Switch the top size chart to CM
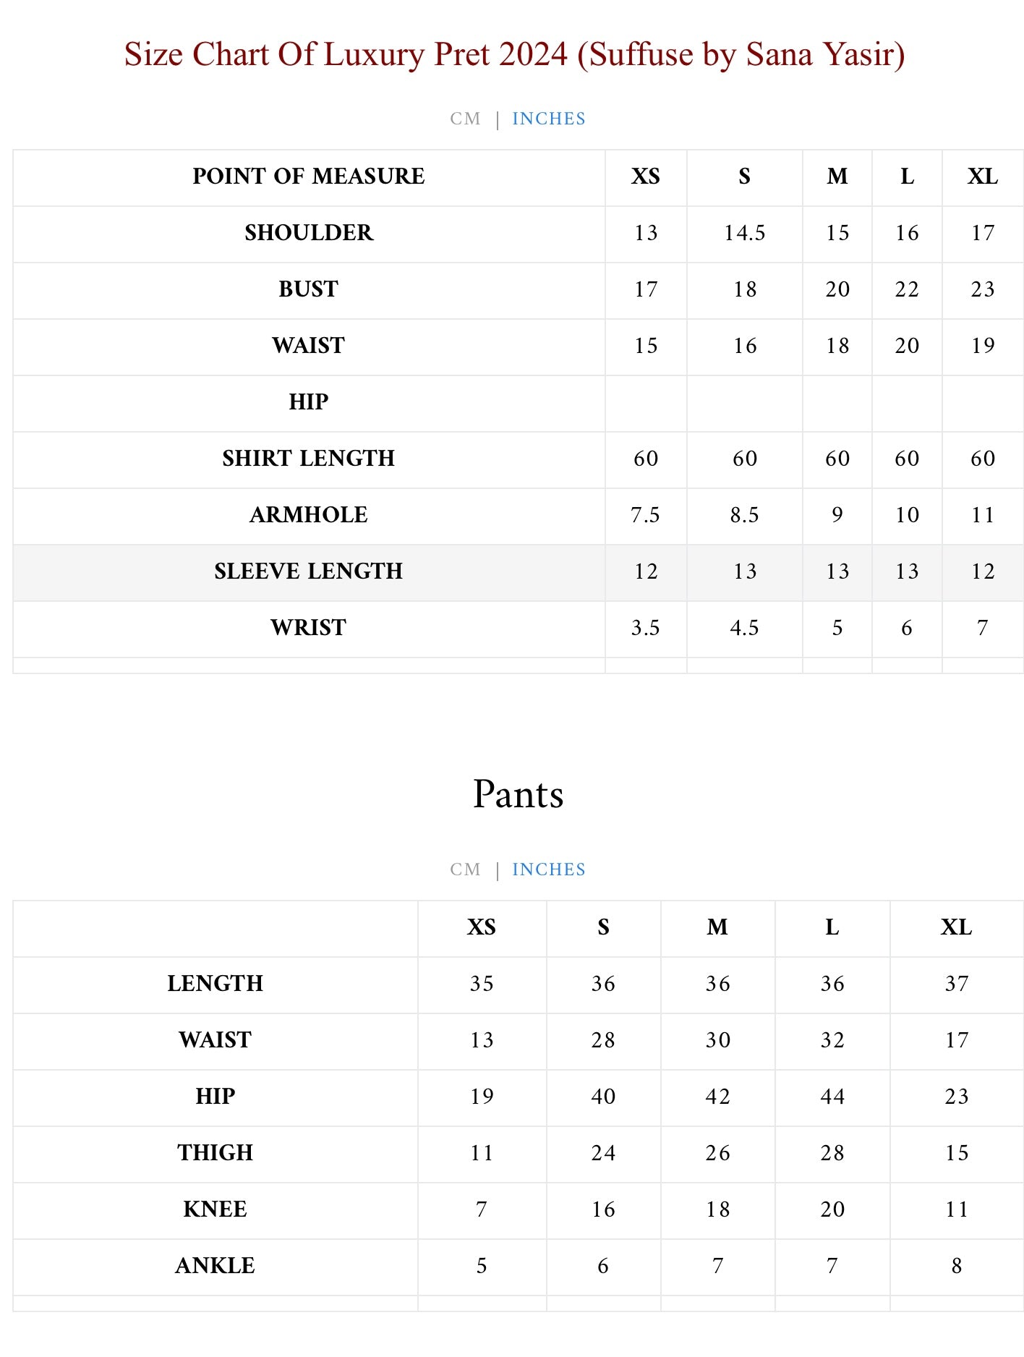This screenshot has width=1024, height=1357. coord(465,119)
